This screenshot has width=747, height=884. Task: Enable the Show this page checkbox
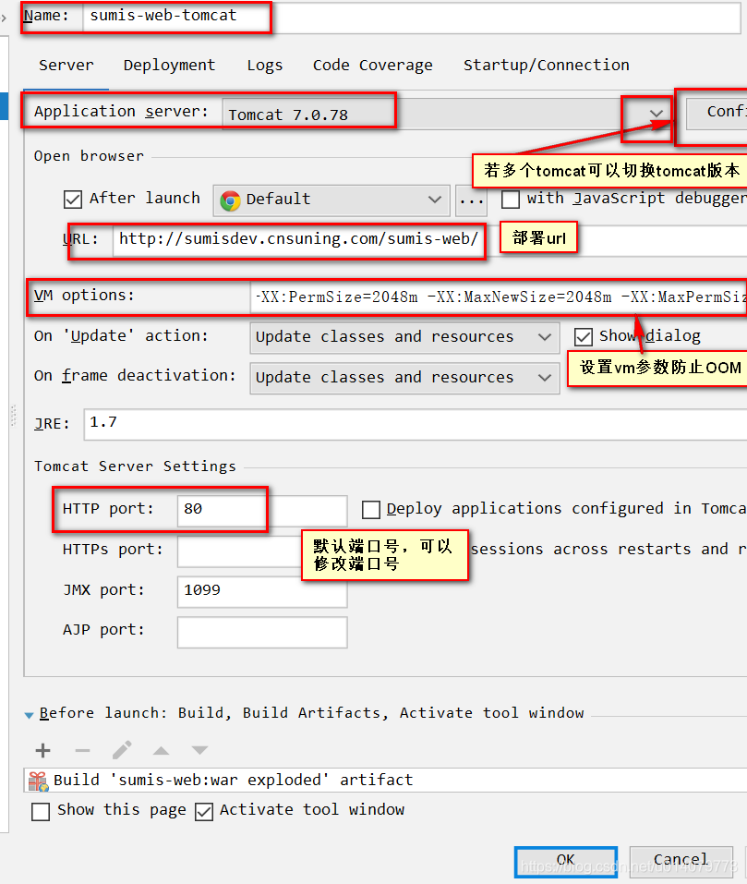[x=41, y=812]
